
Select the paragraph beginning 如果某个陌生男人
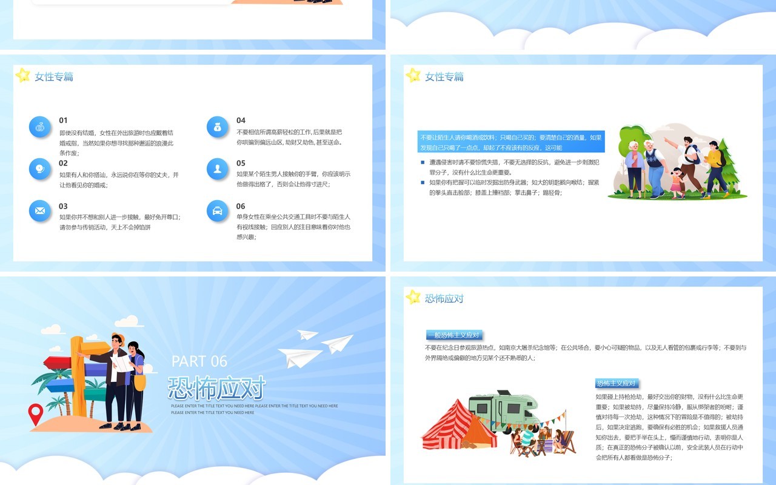point(293,179)
